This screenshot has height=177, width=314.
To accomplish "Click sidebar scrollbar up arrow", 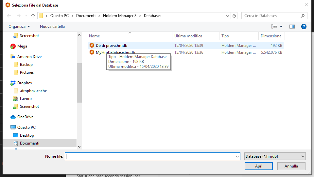I will coord(79,35).
